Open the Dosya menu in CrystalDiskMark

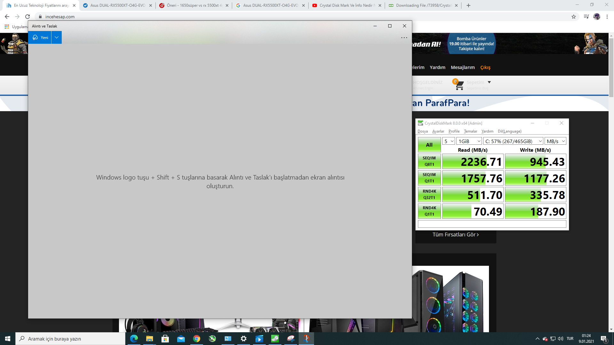coord(422,131)
